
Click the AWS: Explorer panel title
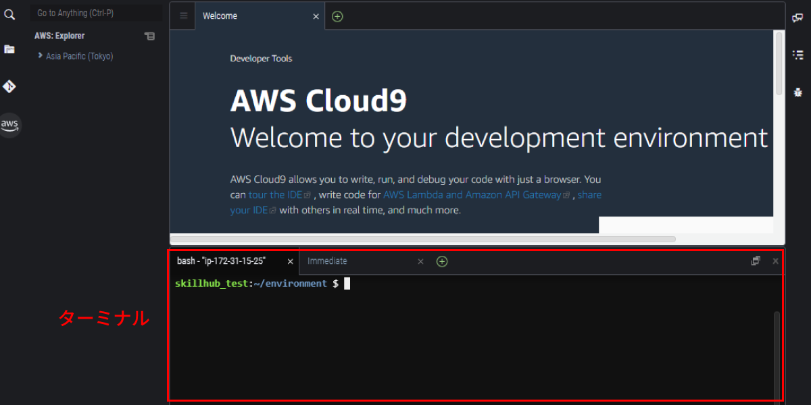coord(59,36)
